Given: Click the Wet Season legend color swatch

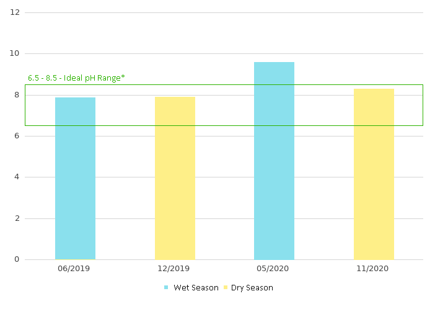Looking at the screenshot, I should point(166,288).
